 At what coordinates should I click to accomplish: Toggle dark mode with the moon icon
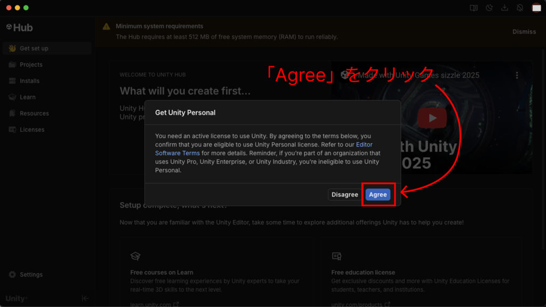coord(489,8)
